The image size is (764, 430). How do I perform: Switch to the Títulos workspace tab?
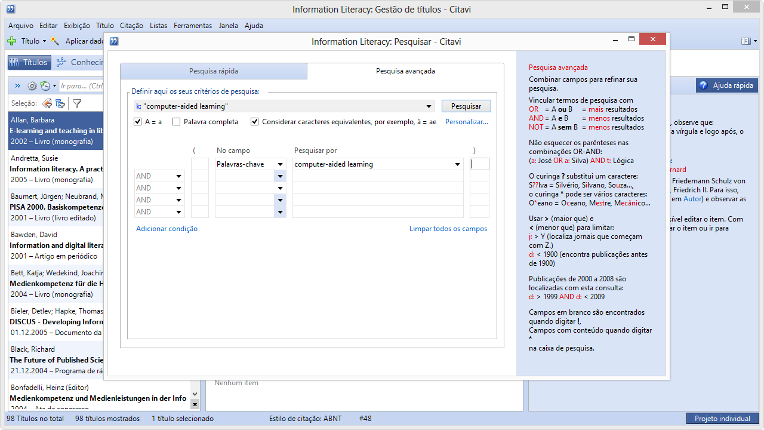click(28, 62)
